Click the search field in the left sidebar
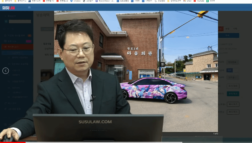The width and height of the screenshot is (252, 143). coord(20,22)
